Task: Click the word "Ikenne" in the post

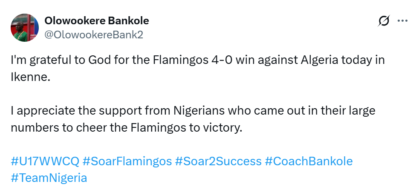Action: pyautogui.click(x=29, y=76)
